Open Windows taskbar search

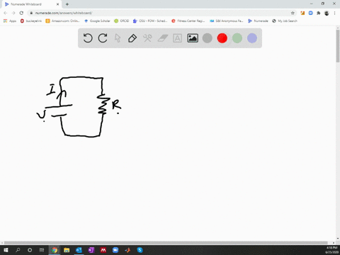(x=18, y=250)
